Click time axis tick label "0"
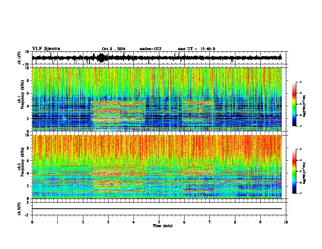The image size is (322, 249). click(x=32, y=222)
